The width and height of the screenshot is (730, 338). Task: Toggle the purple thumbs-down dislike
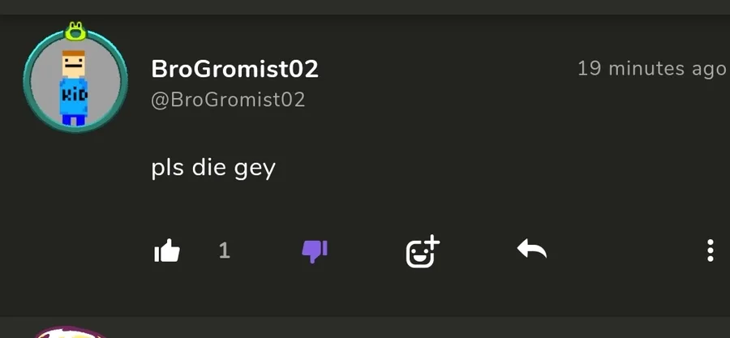pos(315,251)
